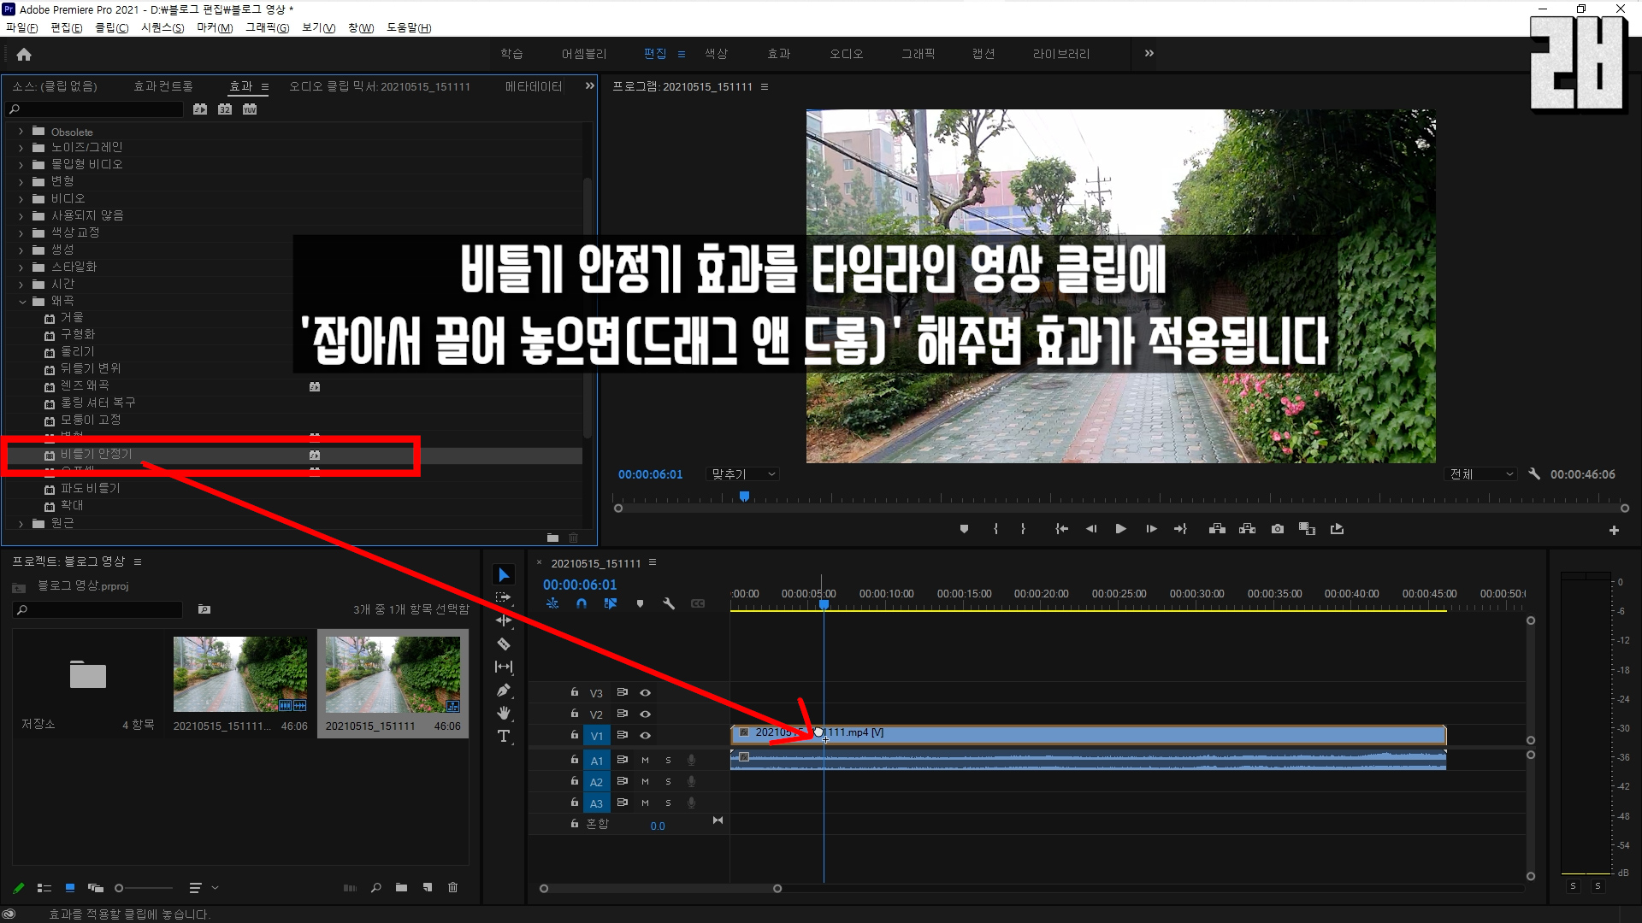The image size is (1642, 923).
Task: Select the Razor tool in timeline toolbar
Action: click(x=504, y=644)
